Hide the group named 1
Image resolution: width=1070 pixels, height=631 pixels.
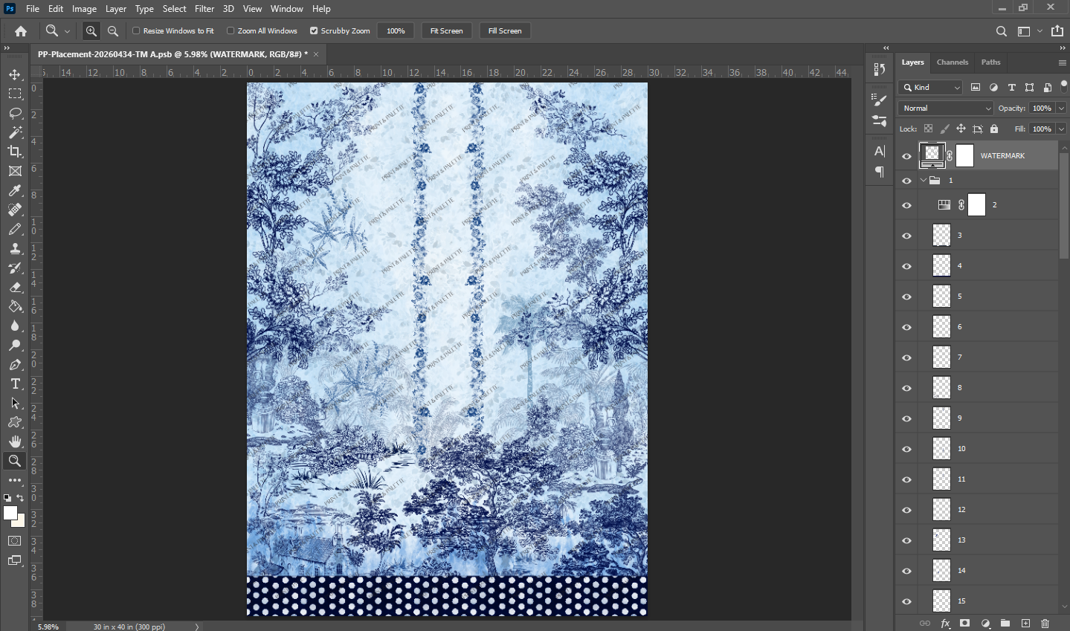[x=906, y=181]
